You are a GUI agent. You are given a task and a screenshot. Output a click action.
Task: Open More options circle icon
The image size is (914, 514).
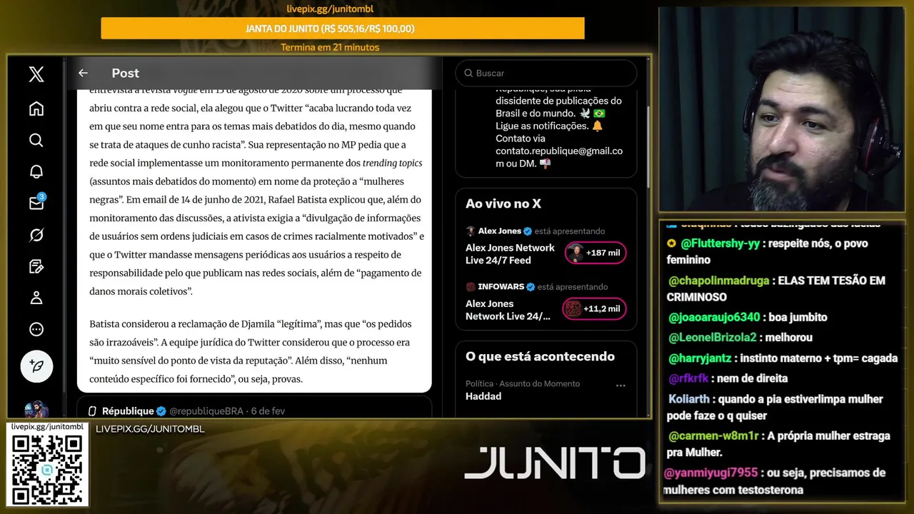click(x=36, y=329)
